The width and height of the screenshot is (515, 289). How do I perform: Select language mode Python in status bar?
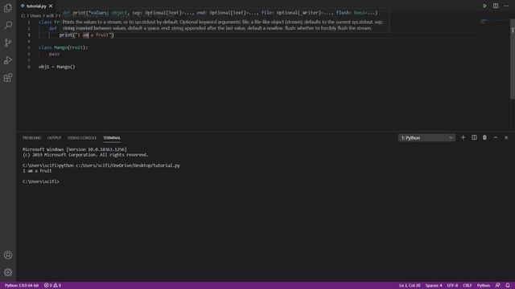[x=483, y=286]
